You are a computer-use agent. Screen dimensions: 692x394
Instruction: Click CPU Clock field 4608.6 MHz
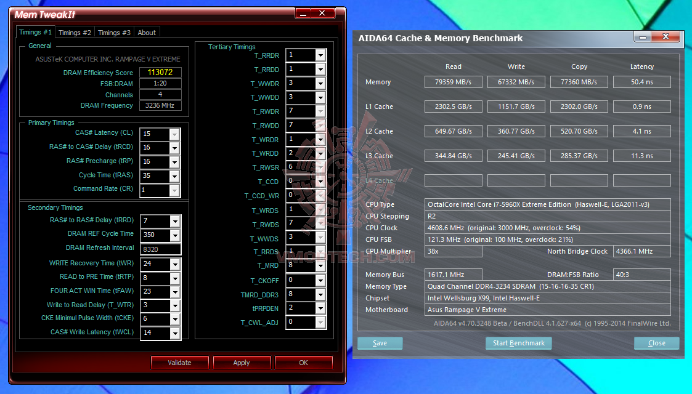pos(548,228)
